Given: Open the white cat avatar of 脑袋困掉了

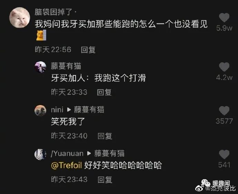Looking at the screenshot, I should [20, 18].
